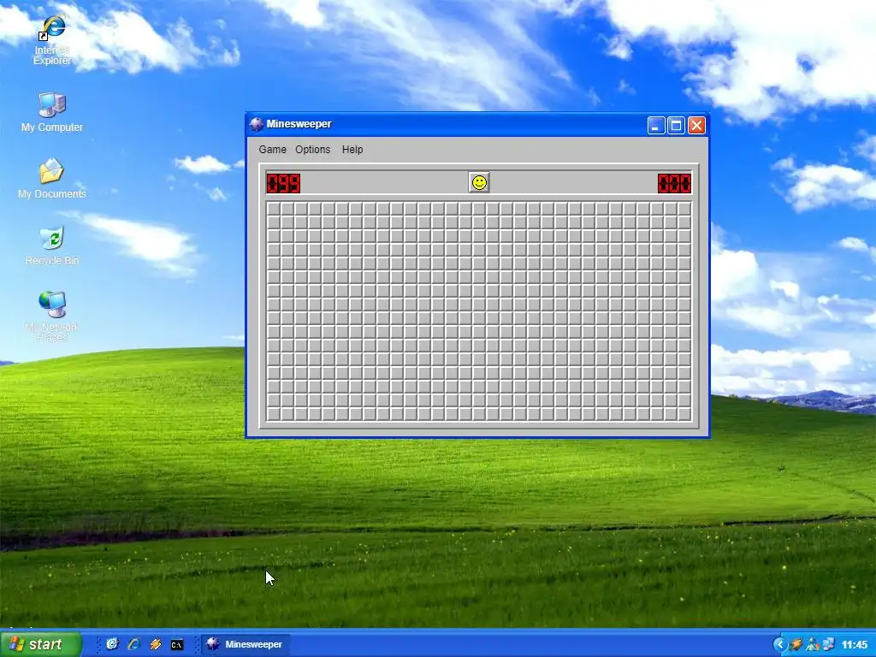Image resolution: width=876 pixels, height=657 pixels.
Task: Click the Minesweeper title bar mine icon
Action: click(x=257, y=124)
